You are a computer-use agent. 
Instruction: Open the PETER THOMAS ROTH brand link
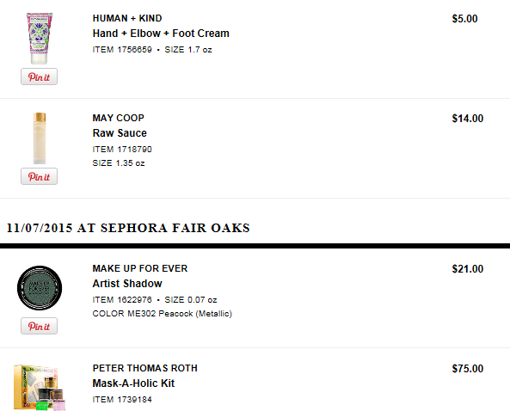(x=145, y=368)
